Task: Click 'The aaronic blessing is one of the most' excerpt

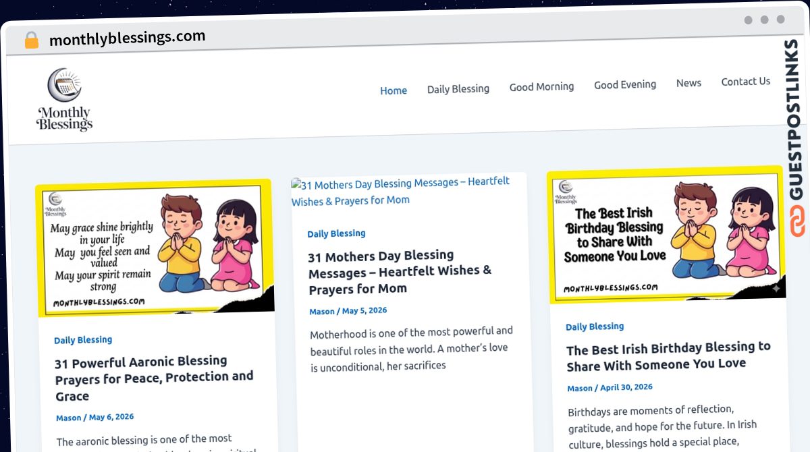Action: point(157,443)
